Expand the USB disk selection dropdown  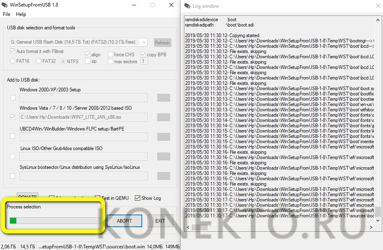pos(144,42)
